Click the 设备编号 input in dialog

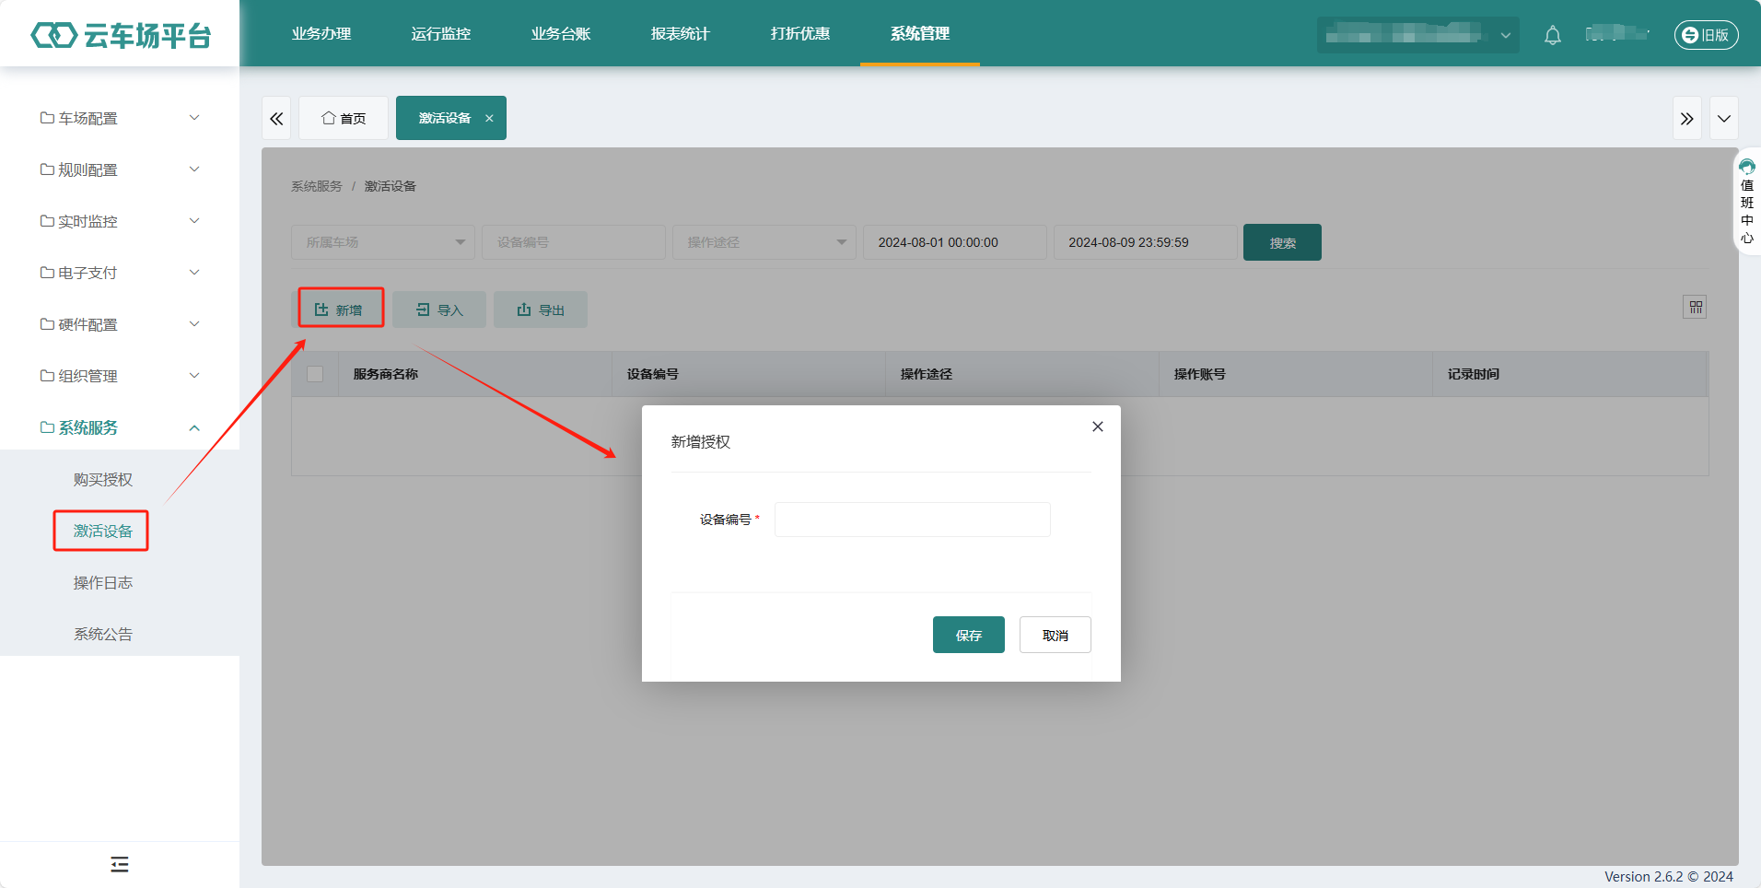[x=913, y=520]
